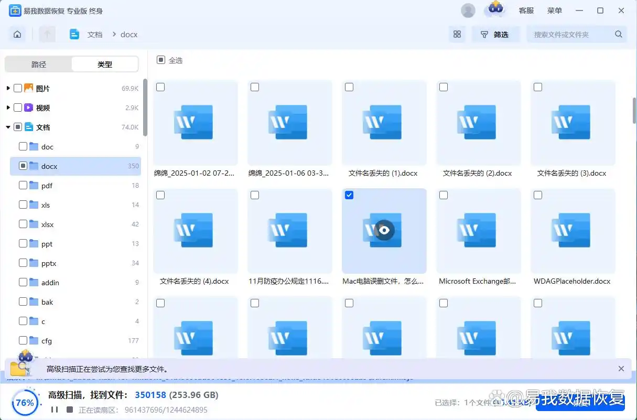The image size is (637, 420).
Task: Open the preview eye on the selected Mac document
Action: pyautogui.click(x=384, y=230)
